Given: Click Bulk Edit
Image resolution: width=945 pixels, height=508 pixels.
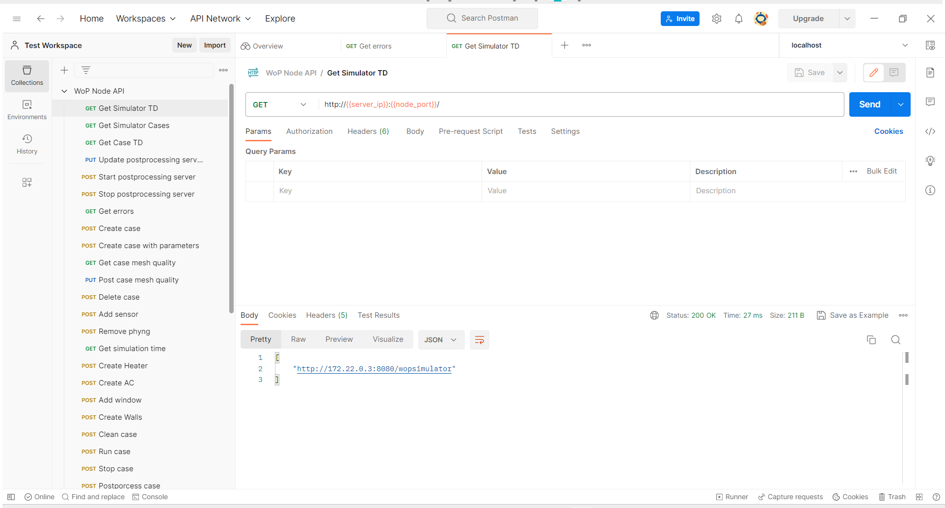Looking at the screenshot, I should [x=882, y=171].
